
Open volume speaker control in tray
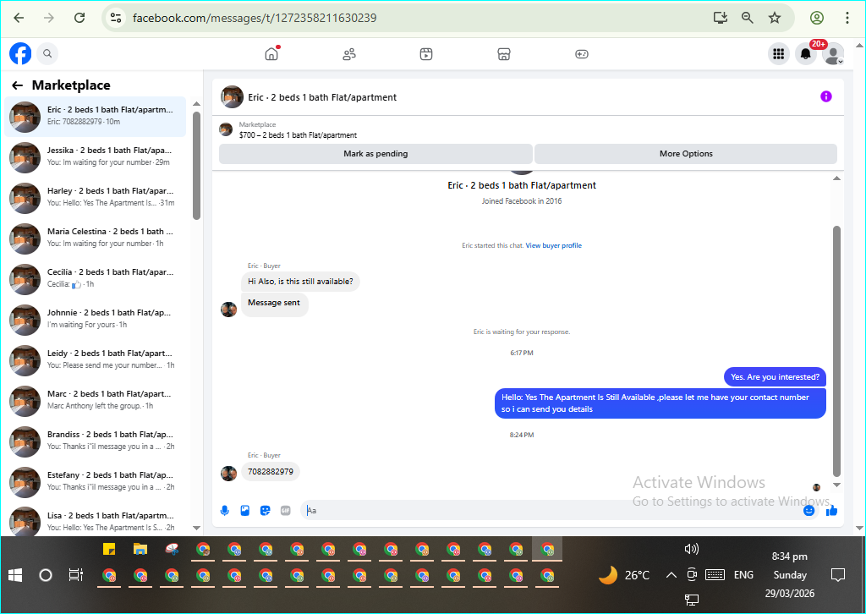[692, 549]
